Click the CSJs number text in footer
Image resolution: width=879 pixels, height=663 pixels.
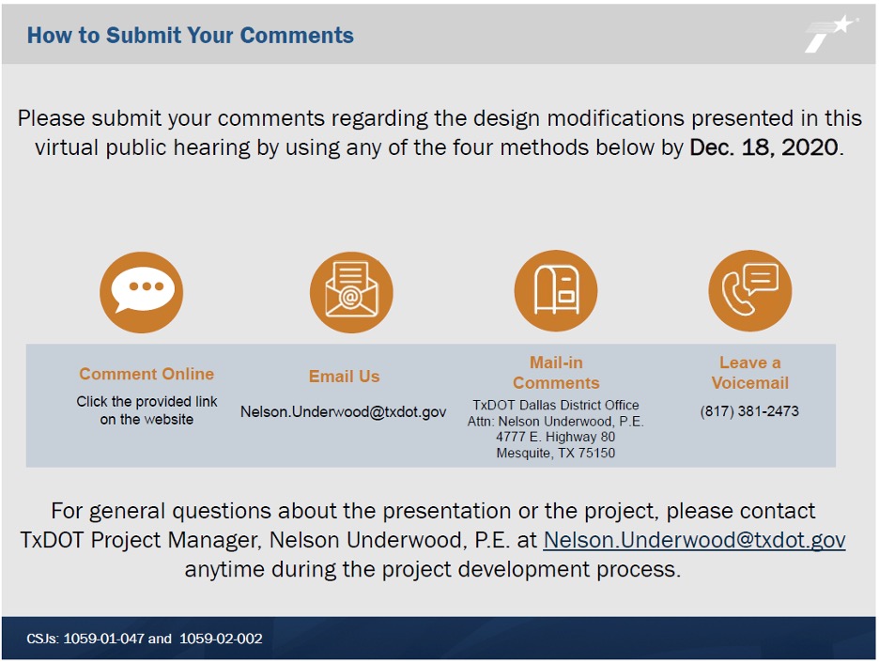click(145, 639)
